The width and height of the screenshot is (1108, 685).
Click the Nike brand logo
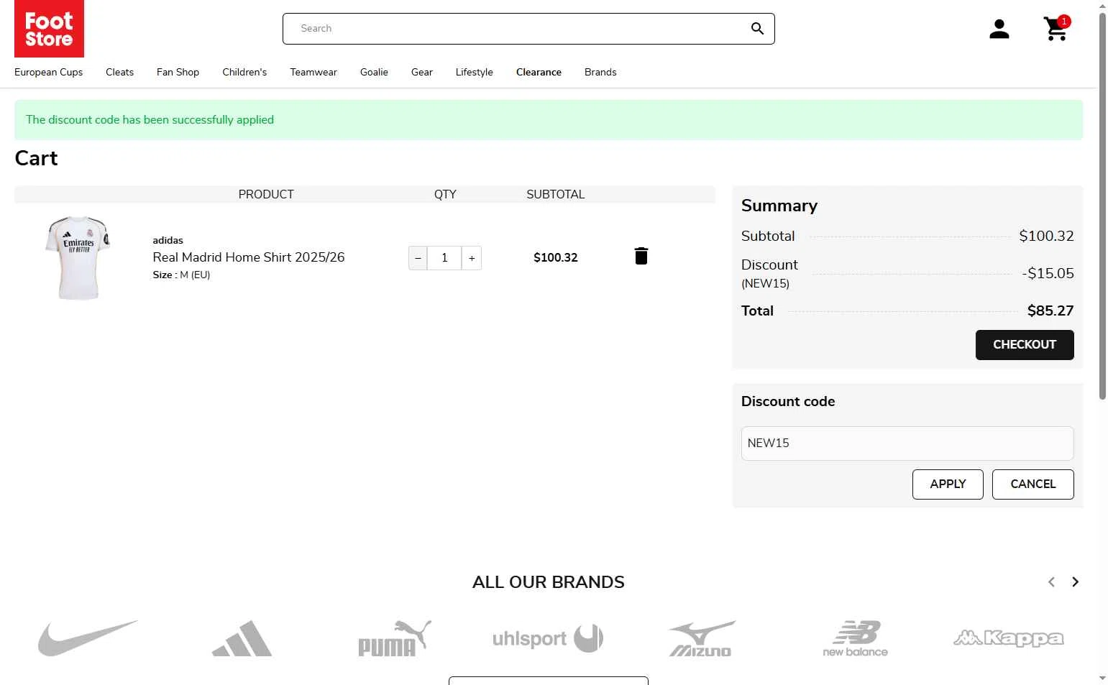[x=88, y=638]
